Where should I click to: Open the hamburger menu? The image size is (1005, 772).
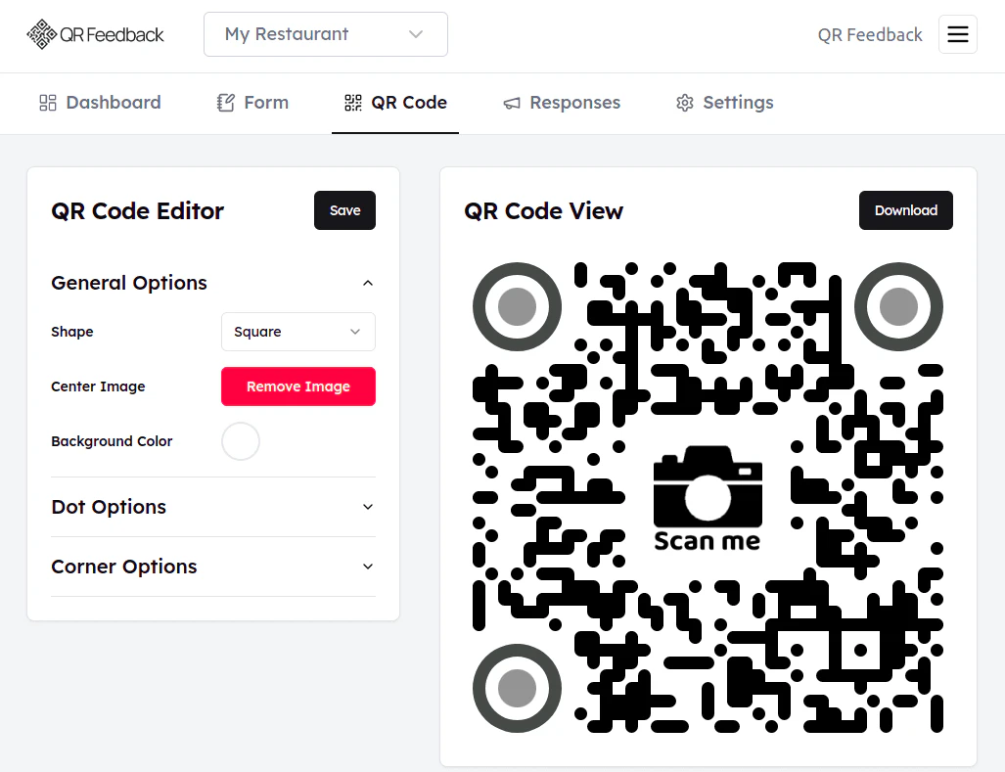tap(957, 33)
